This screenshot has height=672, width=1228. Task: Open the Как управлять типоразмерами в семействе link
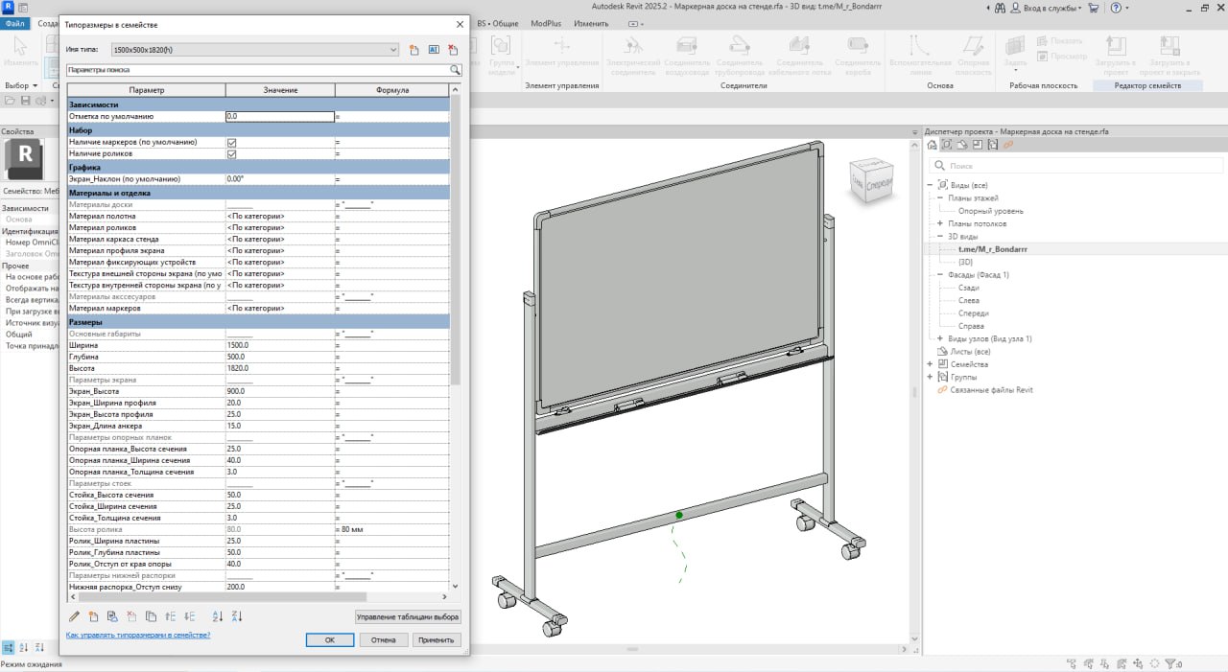[137, 634]
